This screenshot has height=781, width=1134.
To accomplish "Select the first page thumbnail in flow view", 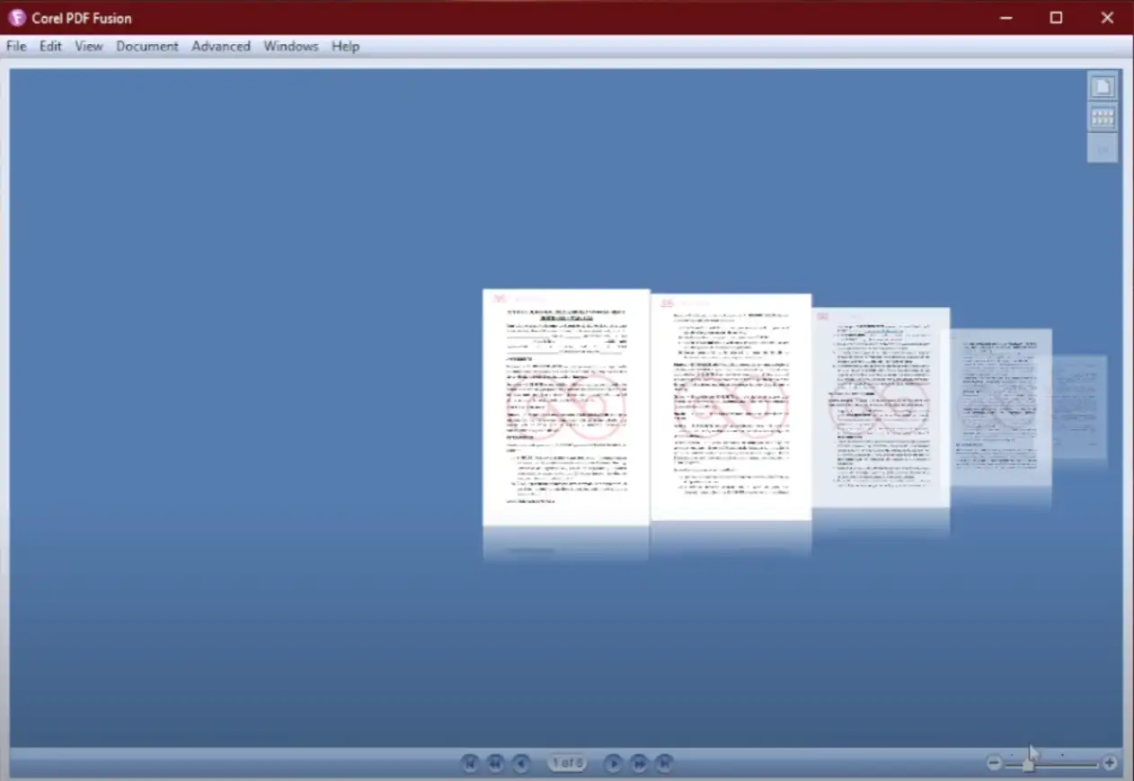I will [x=566, y=407].
